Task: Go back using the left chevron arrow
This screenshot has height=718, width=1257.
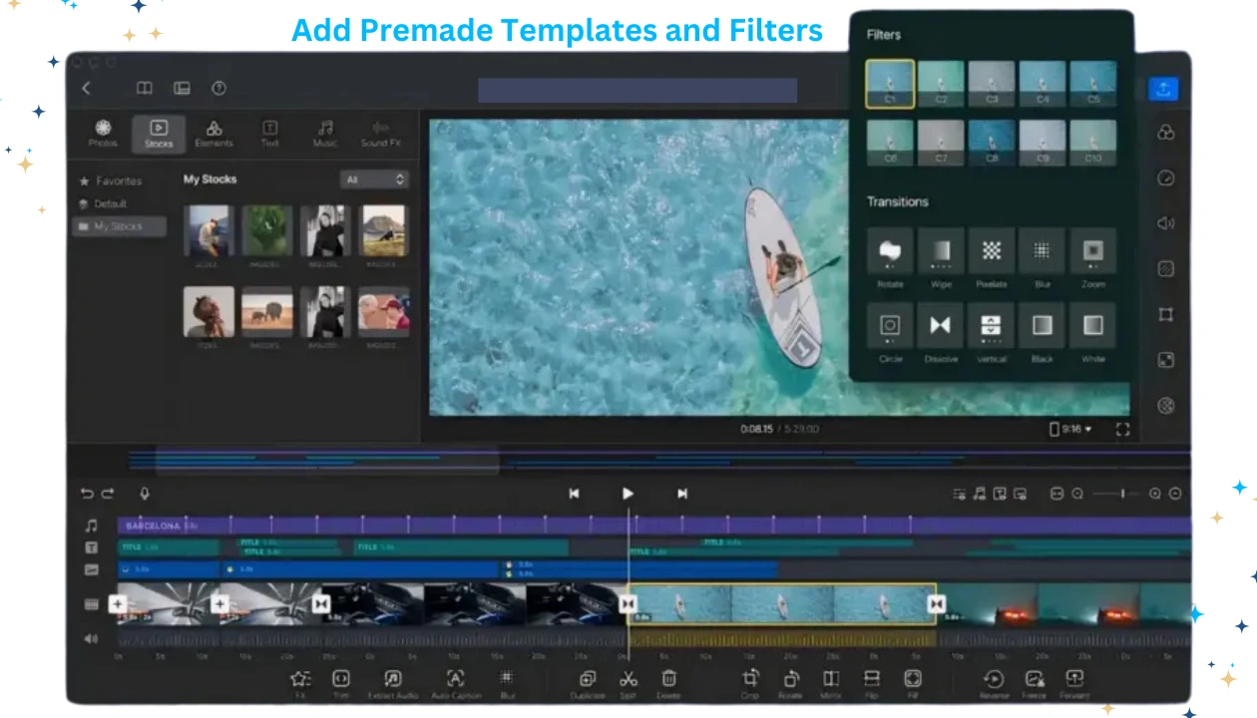Action: (86, 89)
